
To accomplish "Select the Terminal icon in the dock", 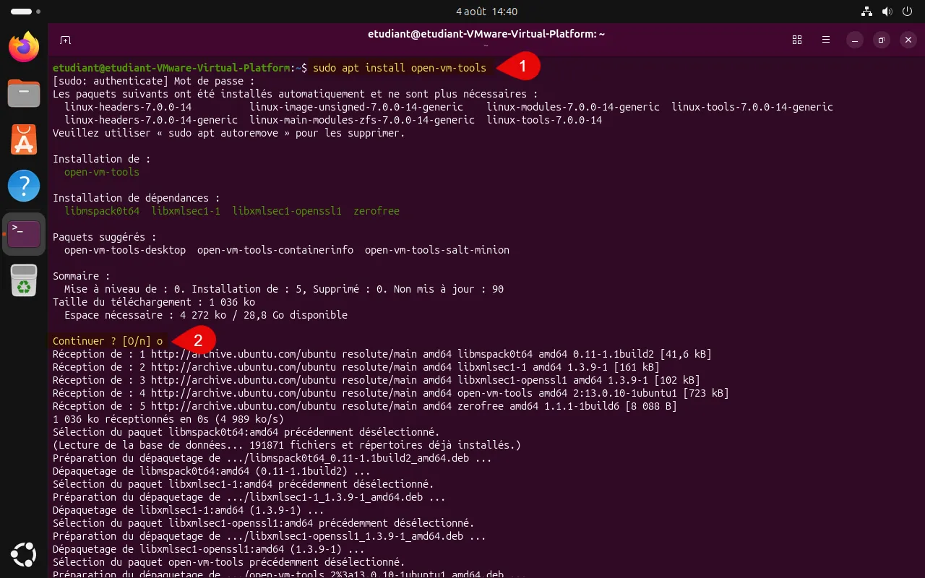I will (x=24, y=233).
